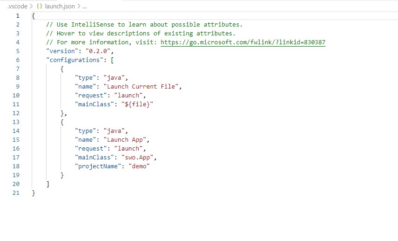Click the chevron after .vscode breadcrumb
The image size is (398, 241).
(31, 7)
